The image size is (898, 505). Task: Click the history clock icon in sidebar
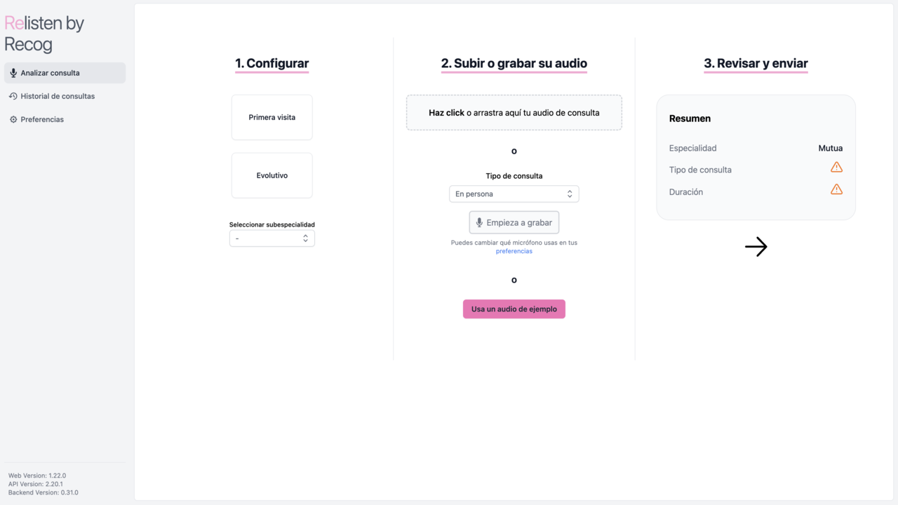(x=13, y=96)
